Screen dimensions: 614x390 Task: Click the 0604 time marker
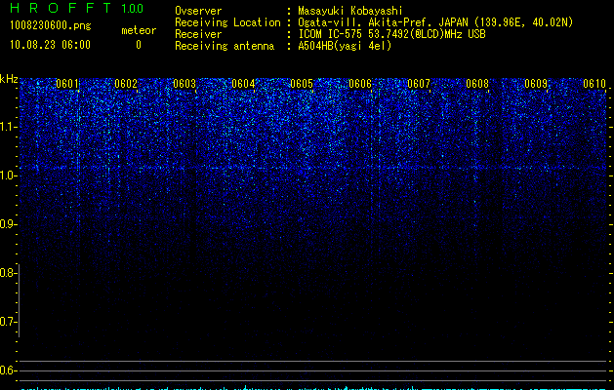click(243, 84)
